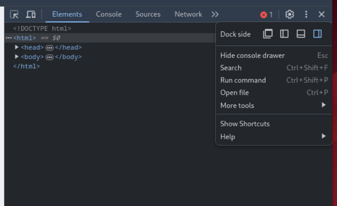Open the Sources tab
The height and width of the screenshot is (206, 337).
(x=148, y=15)
